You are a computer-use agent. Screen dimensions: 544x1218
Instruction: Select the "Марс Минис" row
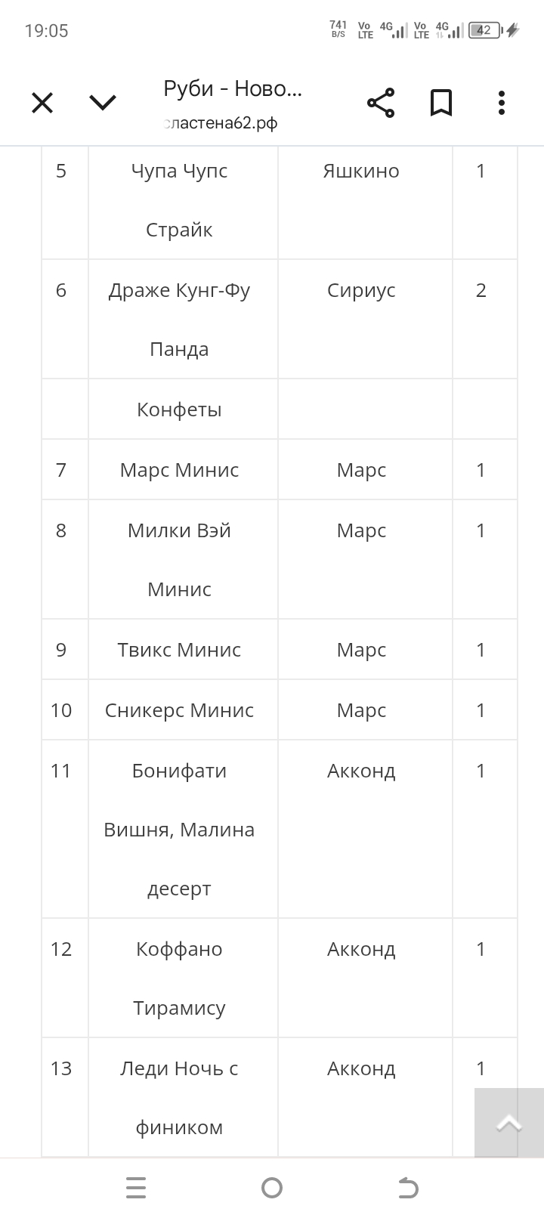(180, 470)
